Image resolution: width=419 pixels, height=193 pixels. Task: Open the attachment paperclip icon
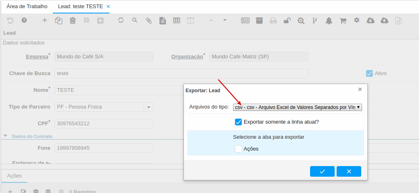149,20
